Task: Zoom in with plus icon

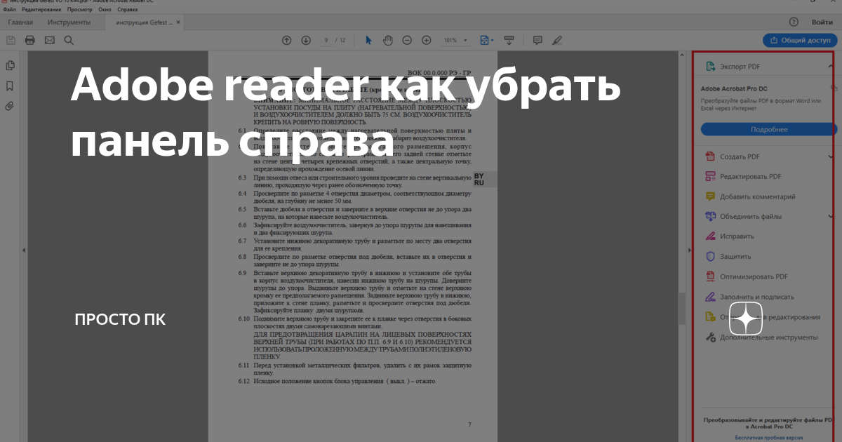Action: pos(426,41)
